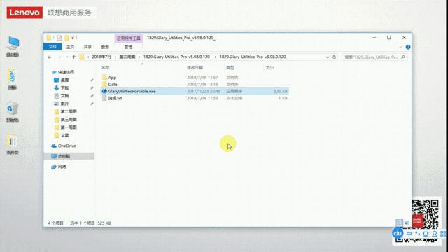
Task: Switch to the 查看 (View) ribbon tab
Action: point(105,47)
